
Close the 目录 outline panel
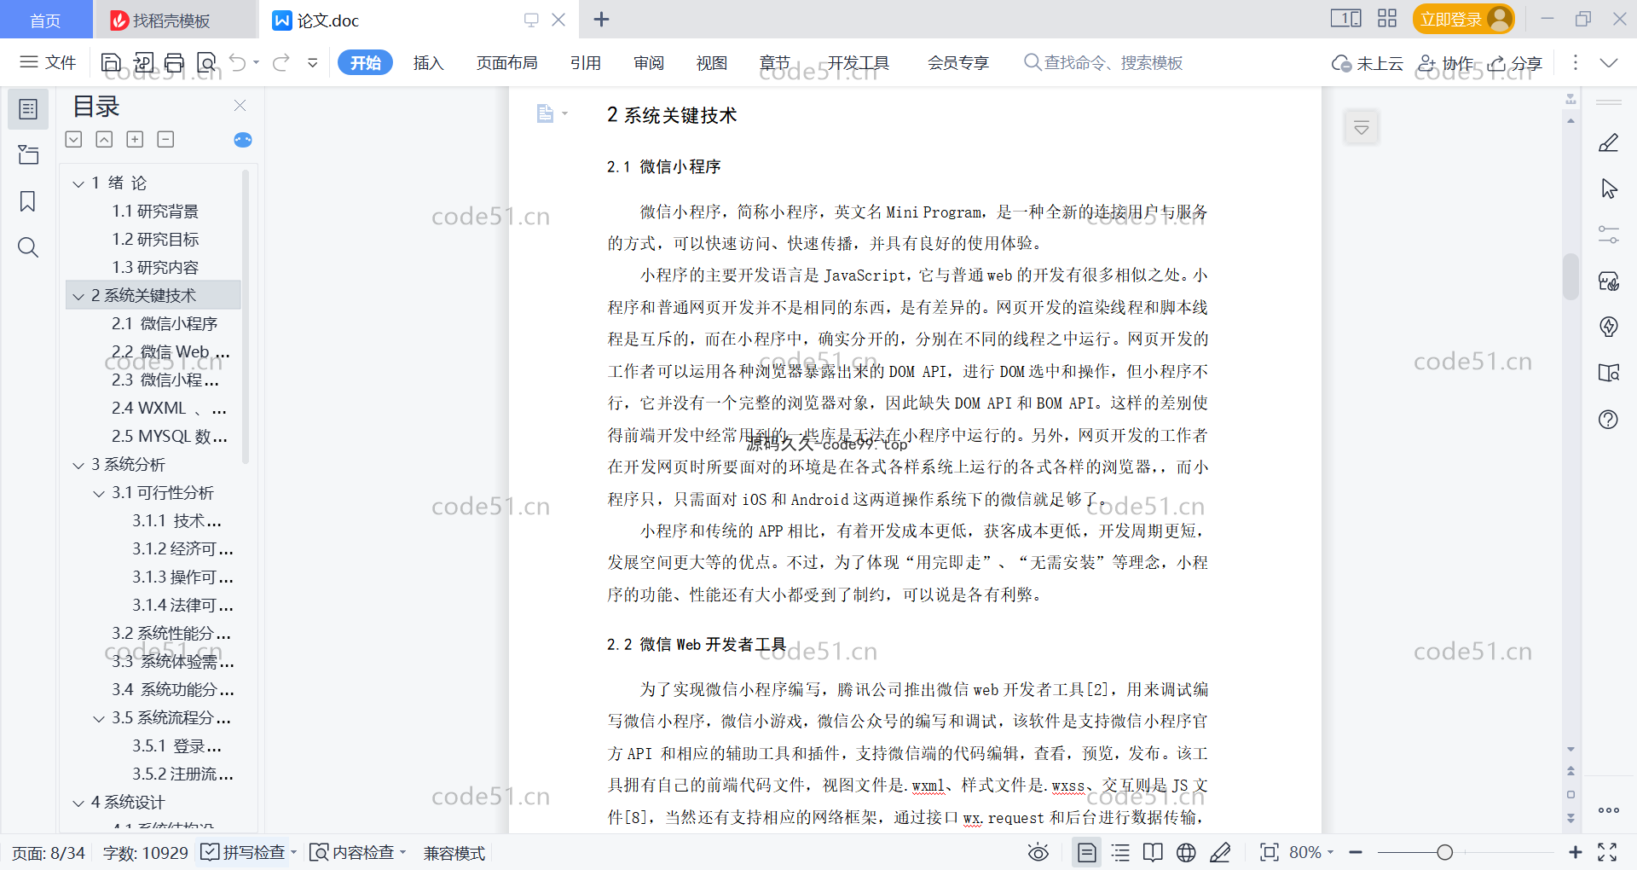click(x=240, y=106)
